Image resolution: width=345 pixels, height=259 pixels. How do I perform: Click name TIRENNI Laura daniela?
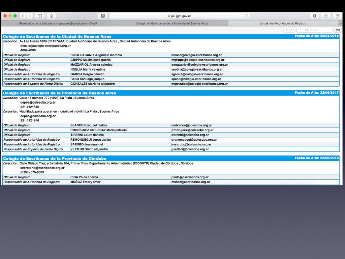[87, 135]
